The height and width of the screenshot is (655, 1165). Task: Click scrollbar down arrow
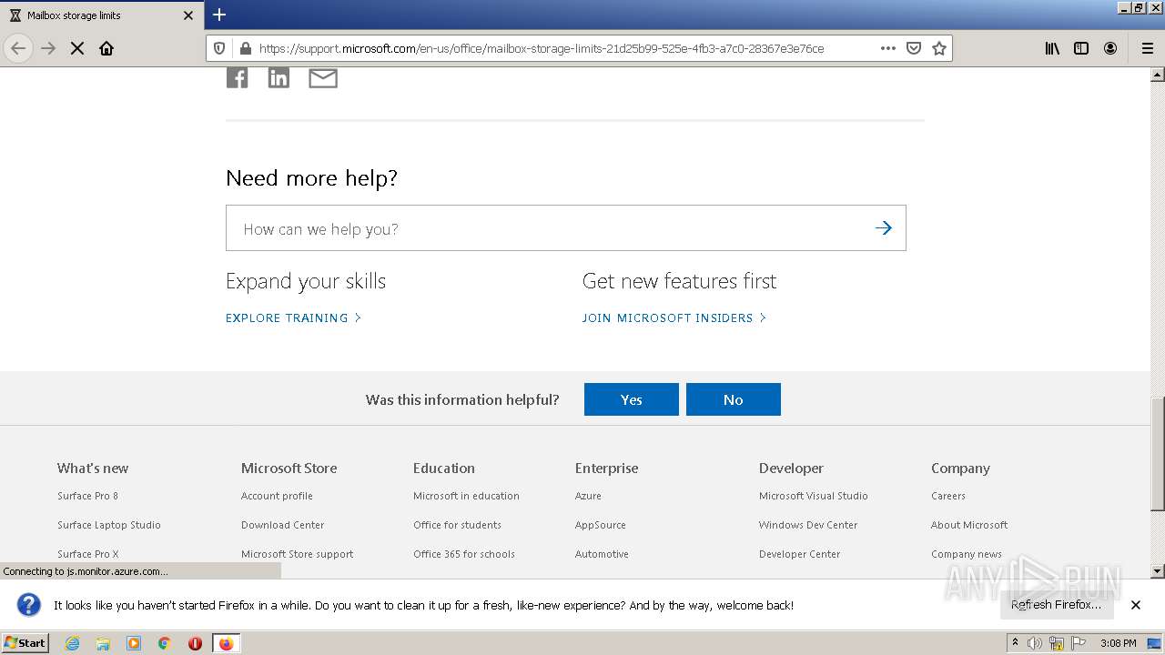(1158, 571)
